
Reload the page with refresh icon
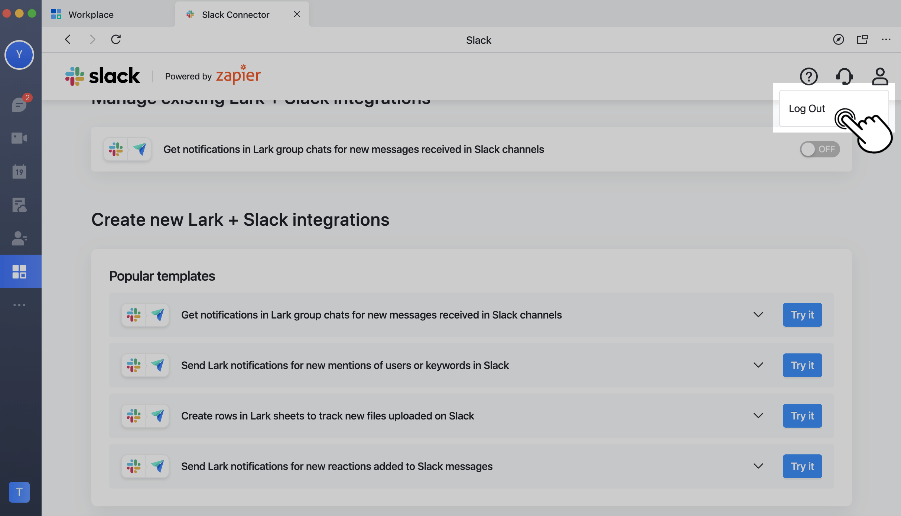coord(116,39)
